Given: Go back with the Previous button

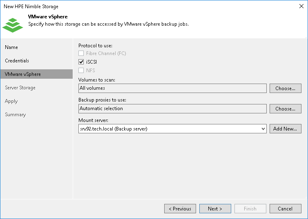Looking at the screenshot, I should (180, 209).
